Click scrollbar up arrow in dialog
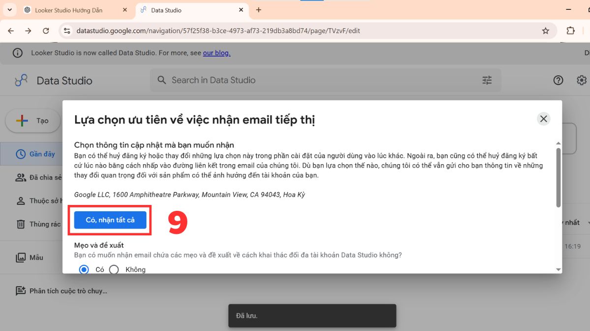 coord(558,144)
